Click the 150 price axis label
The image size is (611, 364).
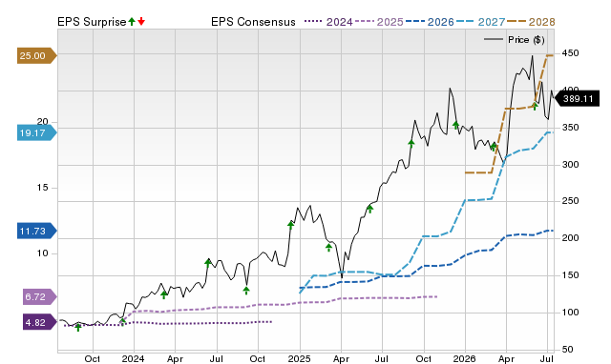click(x=570, y=275)
